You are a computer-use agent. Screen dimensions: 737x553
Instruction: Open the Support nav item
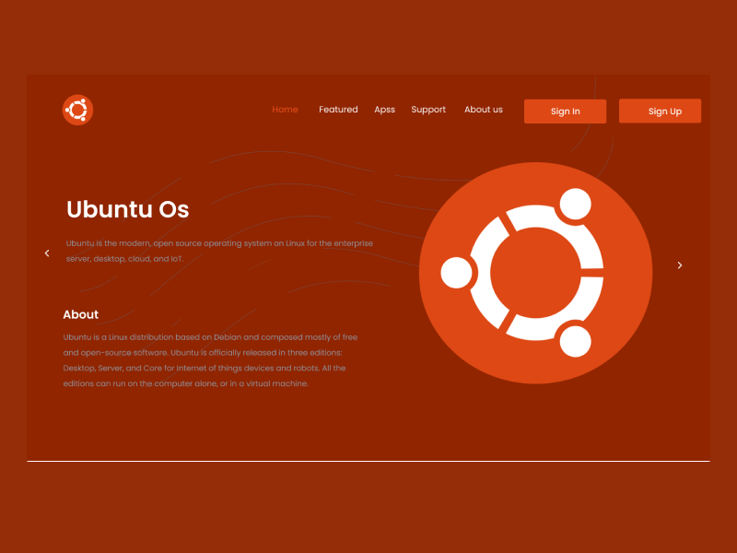click(428, 110)
